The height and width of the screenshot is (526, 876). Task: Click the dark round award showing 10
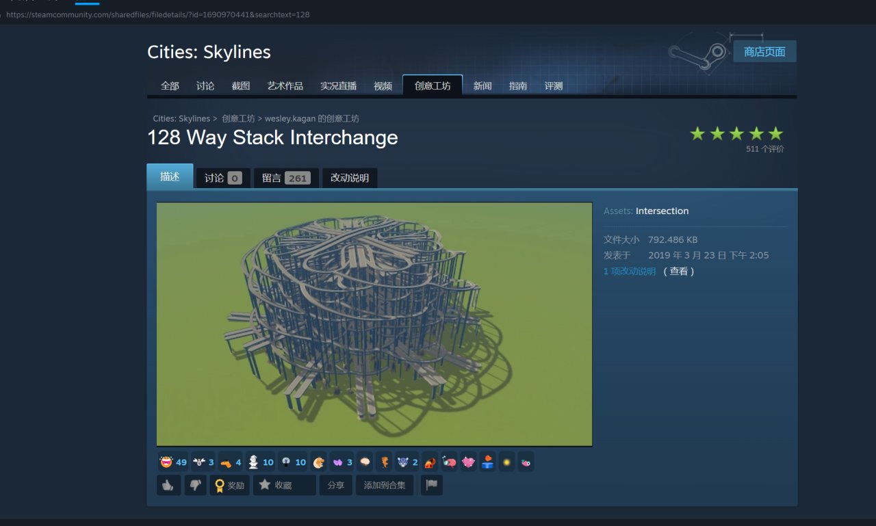[x=292, y=462]
